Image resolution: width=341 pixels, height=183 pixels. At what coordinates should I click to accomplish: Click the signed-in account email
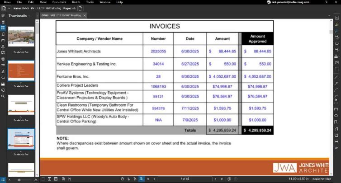pos(290,2)
